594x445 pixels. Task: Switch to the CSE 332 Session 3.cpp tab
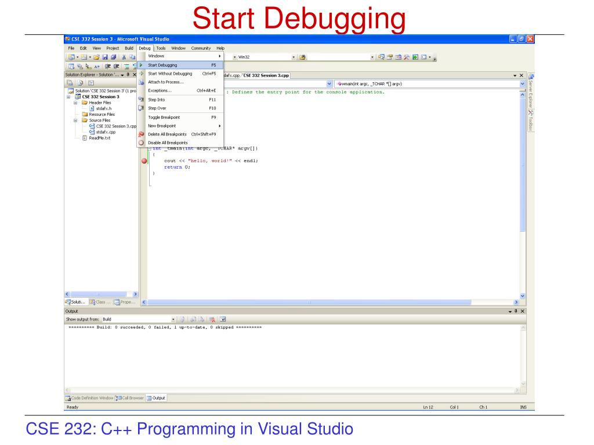266,75
